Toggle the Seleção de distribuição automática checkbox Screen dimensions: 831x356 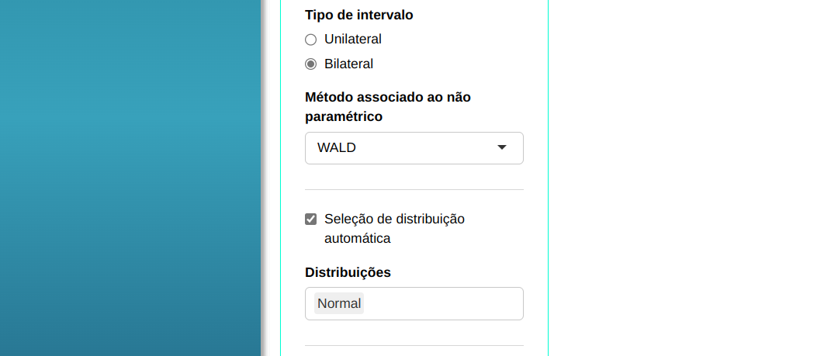[311, 219]
